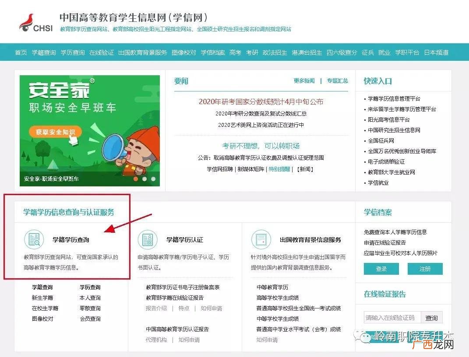The image size is (469, 357).
Task: Open 学籍查询 in the navigation bar
Action: tap(44, 52)
